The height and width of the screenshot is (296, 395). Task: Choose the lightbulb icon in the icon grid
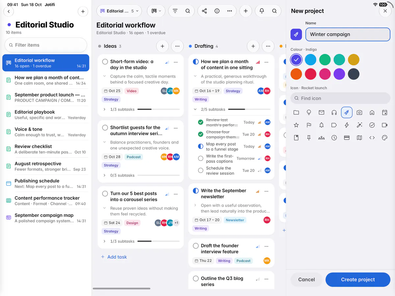click(x=309, y=112)
